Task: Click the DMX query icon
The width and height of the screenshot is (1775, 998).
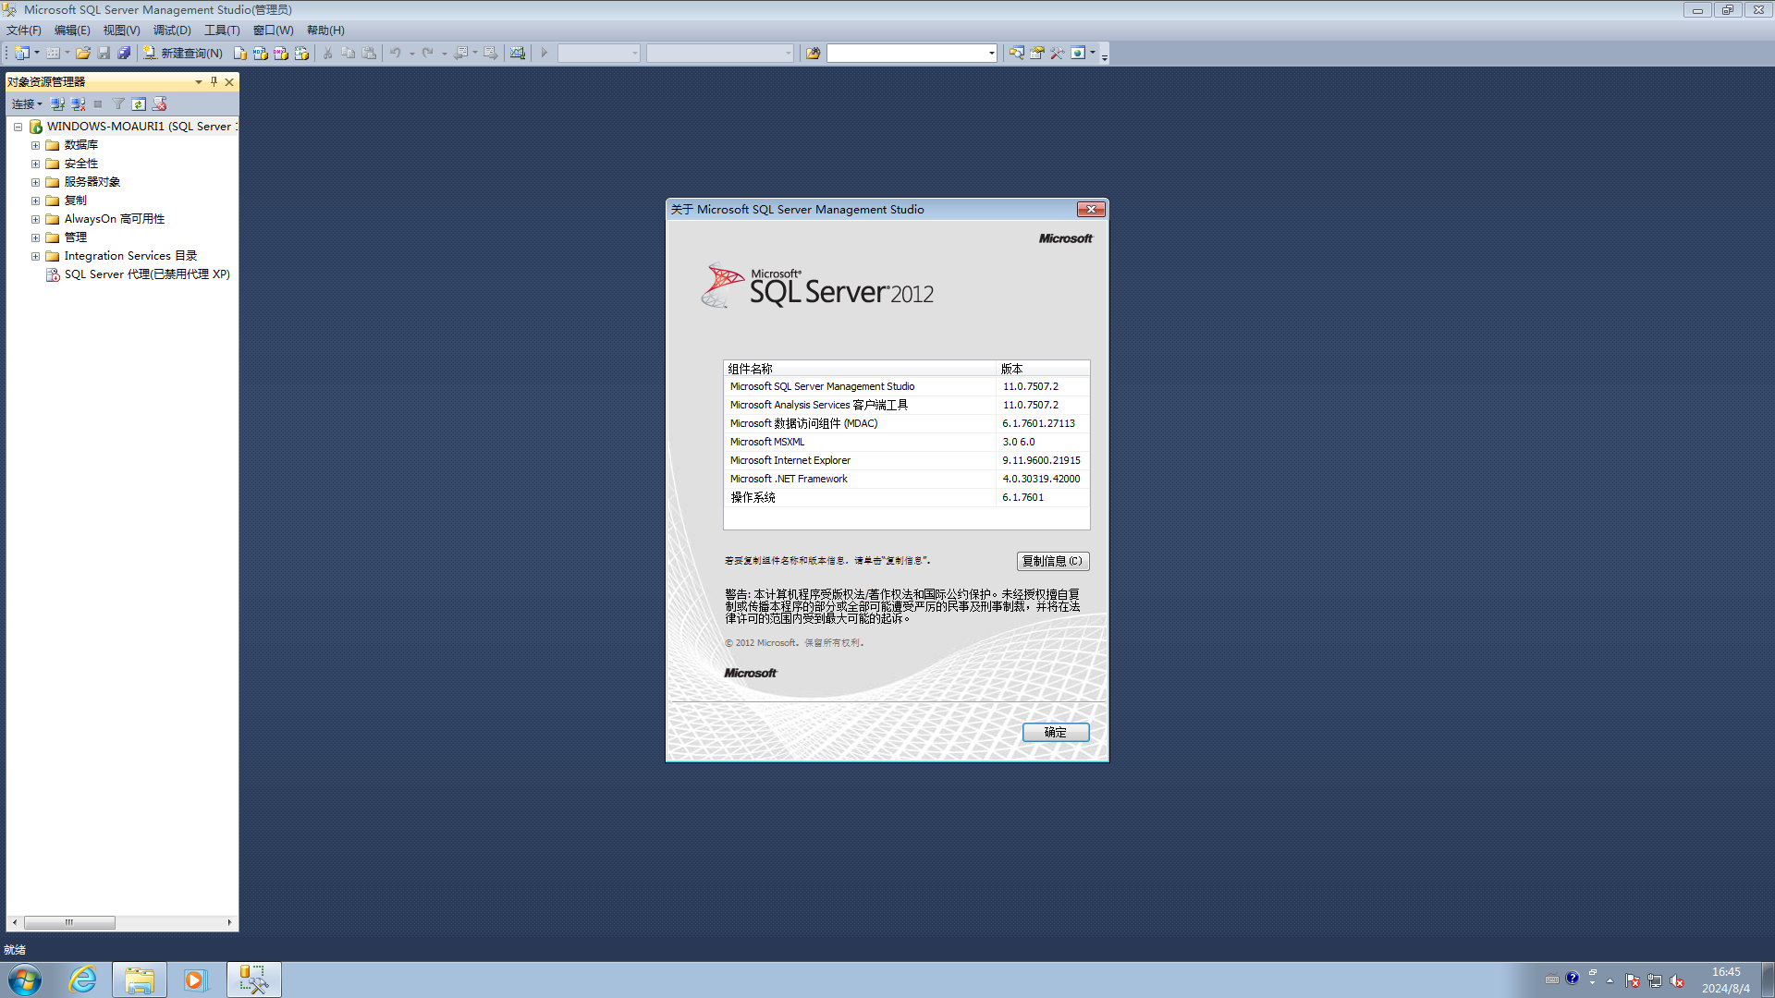Action: 281,54
